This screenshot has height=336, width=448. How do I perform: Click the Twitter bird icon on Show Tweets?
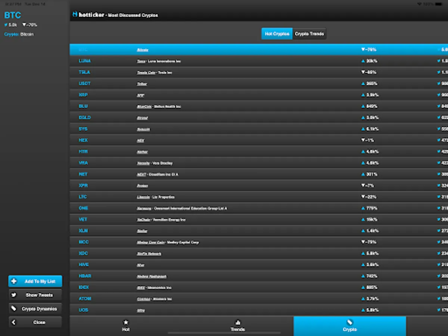pyautogui.click(x=14, y=295)
